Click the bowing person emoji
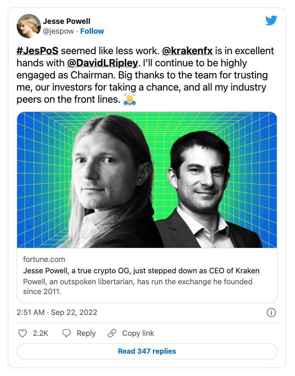 pos(130,99)
